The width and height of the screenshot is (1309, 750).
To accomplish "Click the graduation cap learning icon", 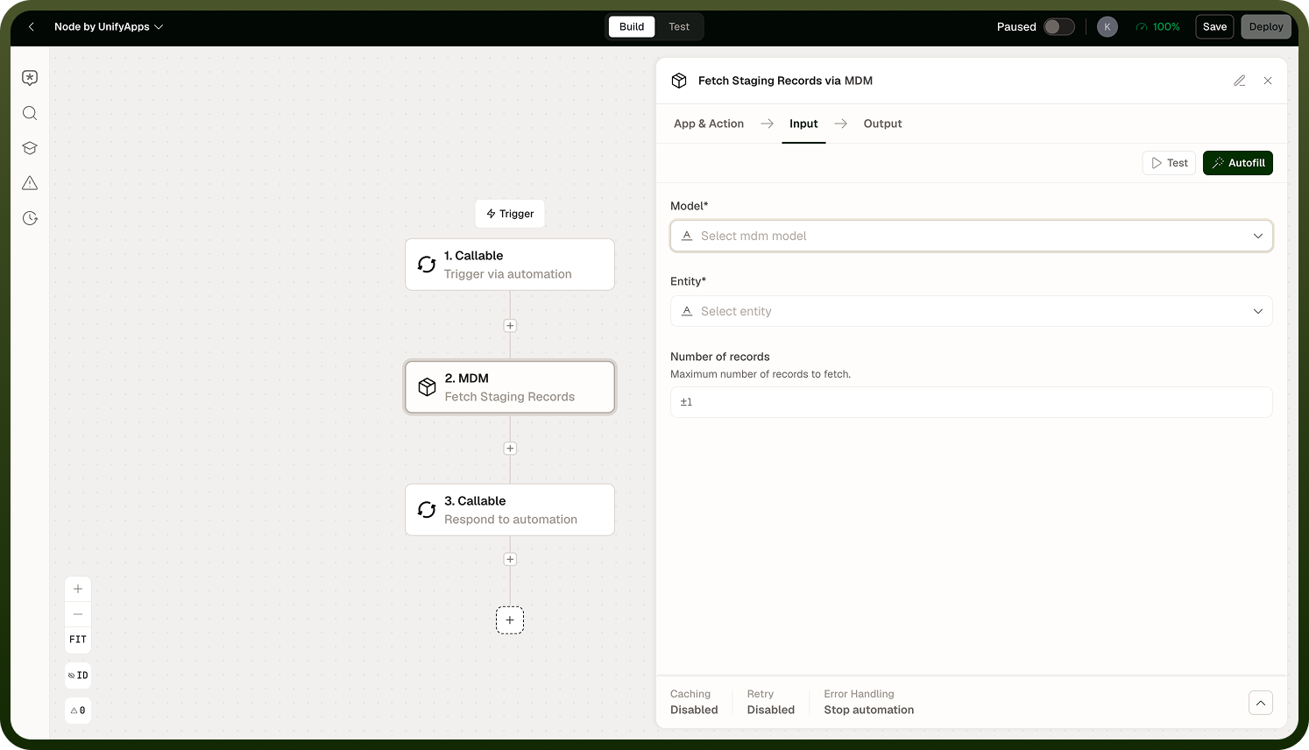I will (30, 148).
